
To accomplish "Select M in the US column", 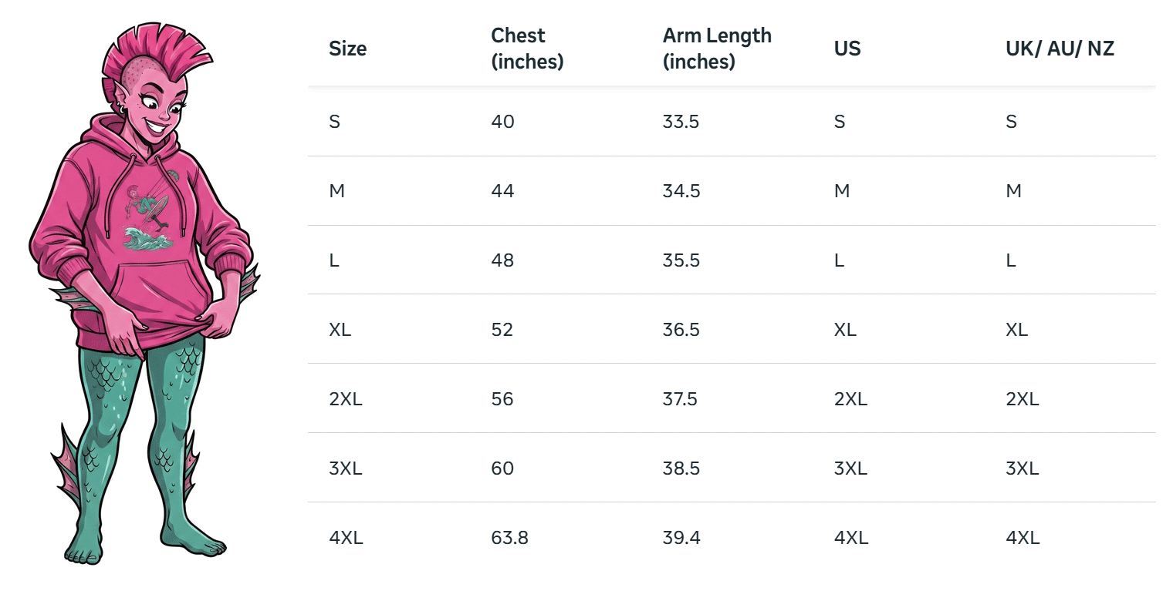I will (841, 191).
